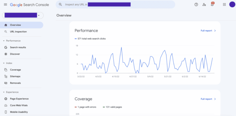
Task: Open the property selector dropdown
Action: (23, 15)
